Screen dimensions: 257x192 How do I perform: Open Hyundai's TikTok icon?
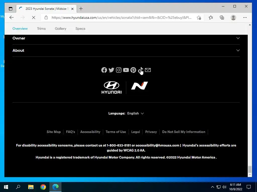click(x=141, y=70)
